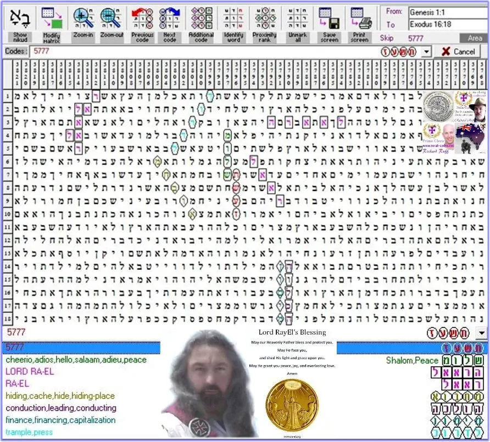Expand the Codes dropdown arrow
The width and height of the screenshot is (490, 442).
427,52
